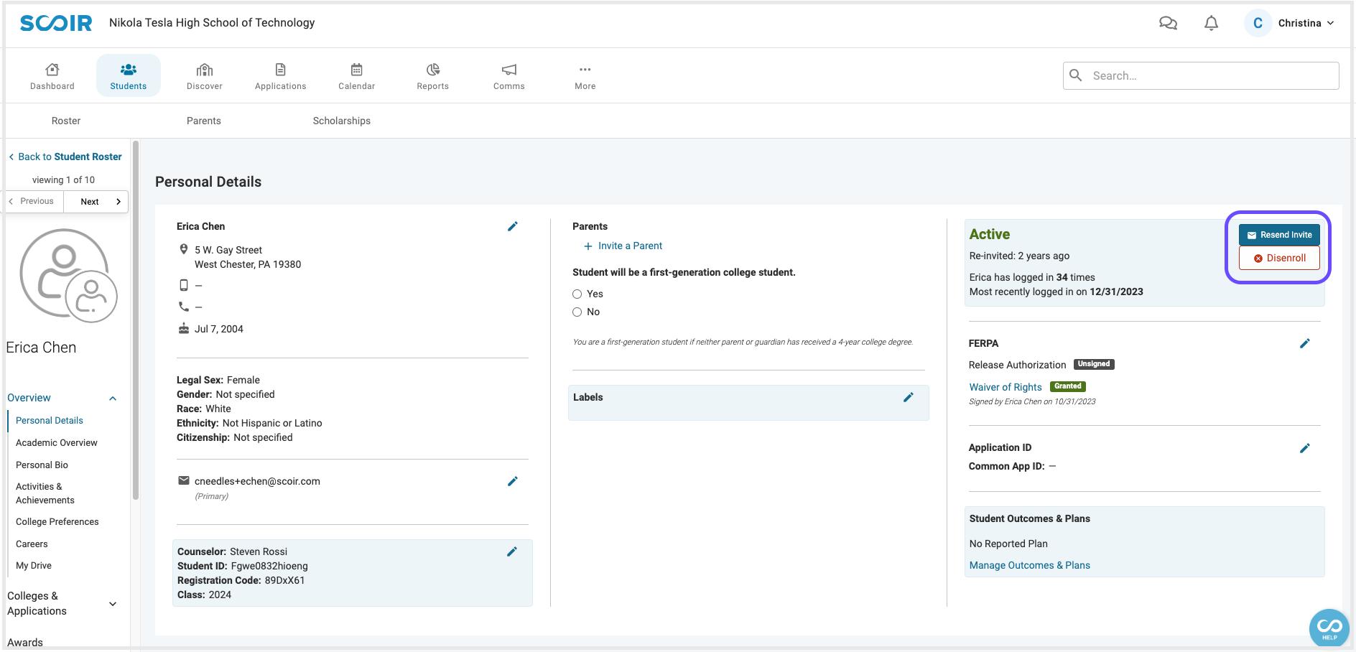
Task: Edit the Labels section
Action: coord(909,397)
